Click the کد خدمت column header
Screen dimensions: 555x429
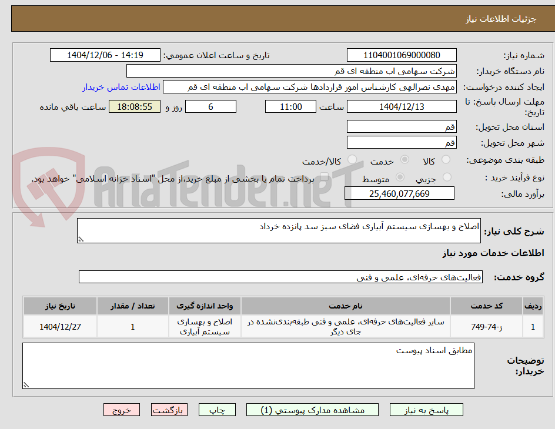click(487, 306)
